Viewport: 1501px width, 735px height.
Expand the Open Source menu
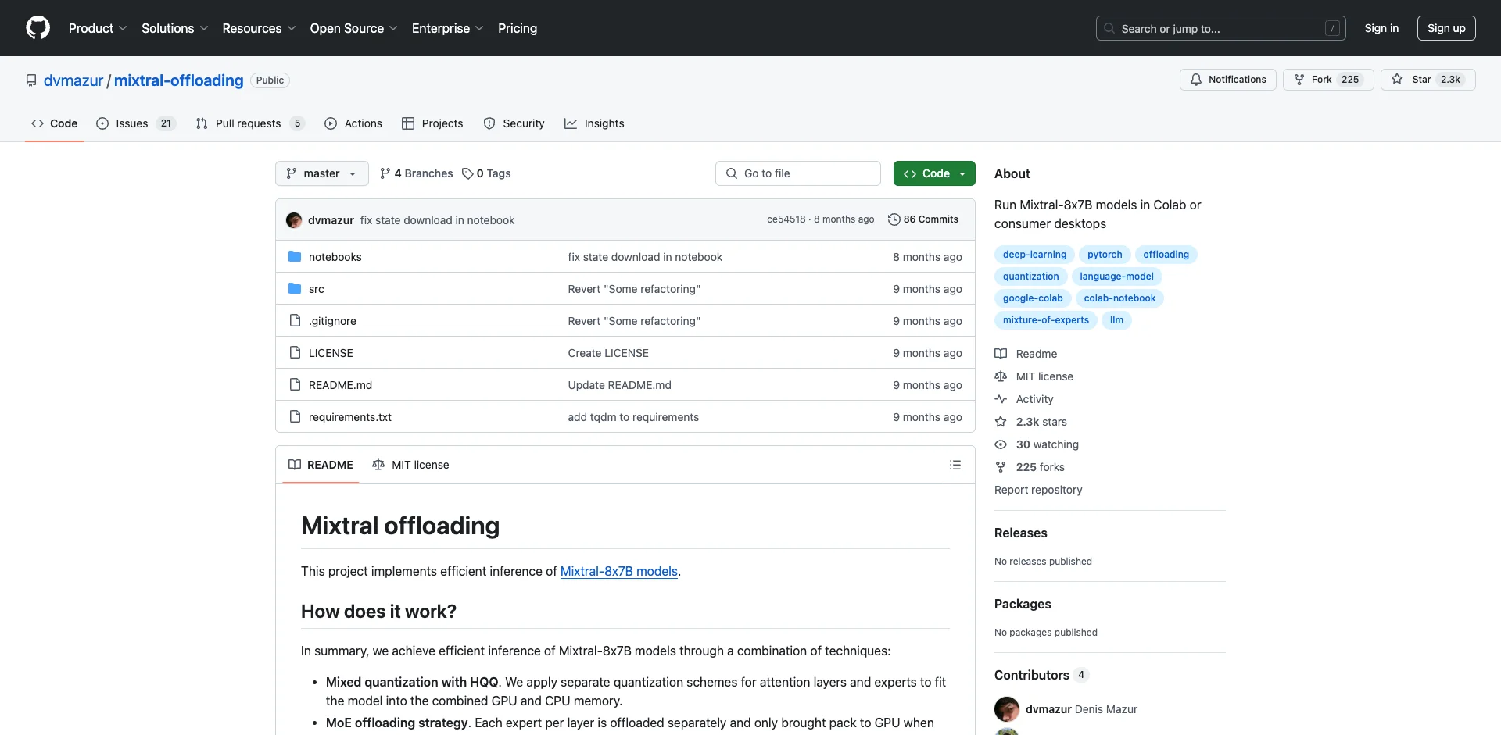354,28
